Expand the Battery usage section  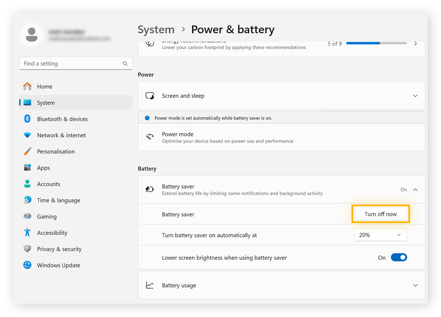click(415, 285)
